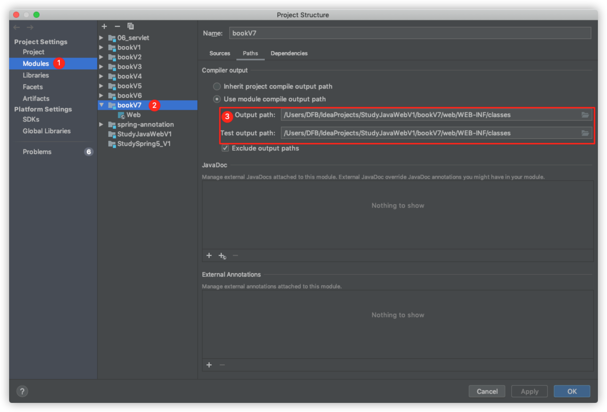Image resolution: width=607 pixels, height=412 pixels.
Task: Switch to the Sources tab
Action: pyautogui.click(x=220, y=53)
